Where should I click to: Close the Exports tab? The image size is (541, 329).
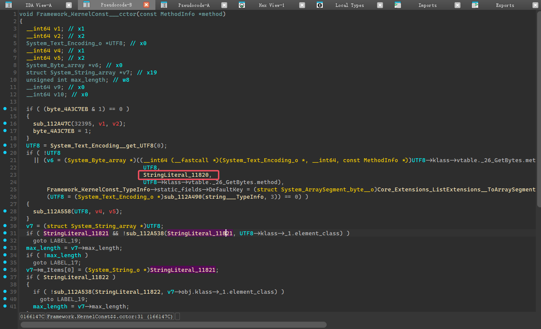(x=535, y=5)
